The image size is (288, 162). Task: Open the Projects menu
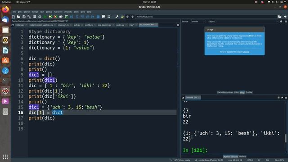(x=68, y=12)
